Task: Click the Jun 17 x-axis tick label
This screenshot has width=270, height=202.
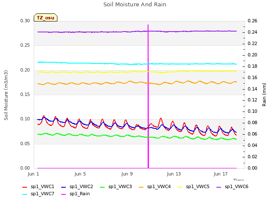Action: pos(221,174)
